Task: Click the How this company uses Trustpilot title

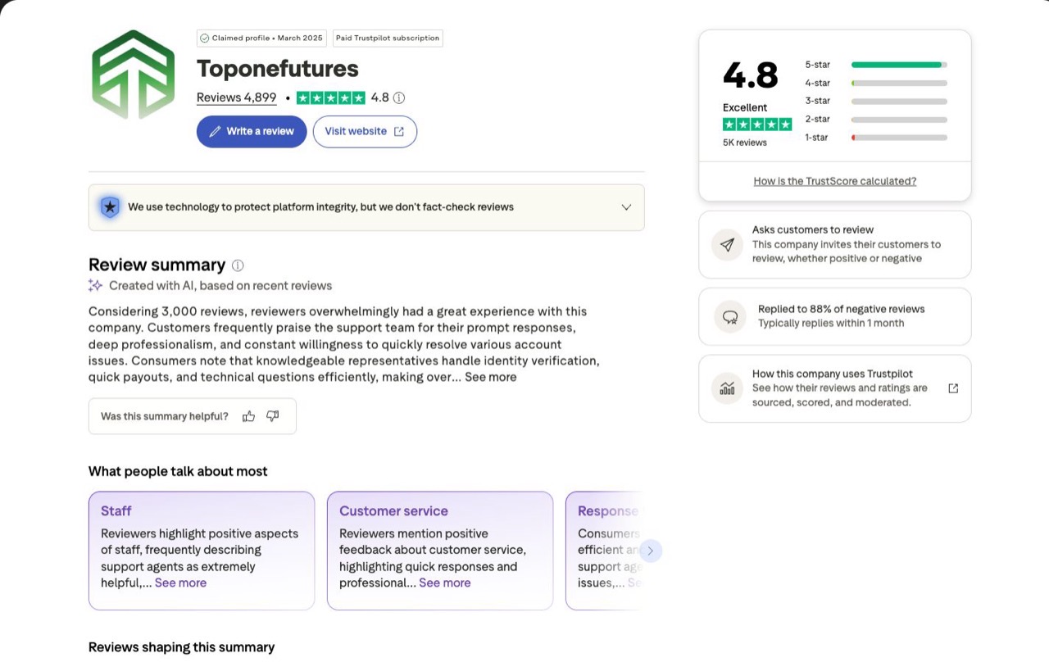Action: tap(833, 374)
